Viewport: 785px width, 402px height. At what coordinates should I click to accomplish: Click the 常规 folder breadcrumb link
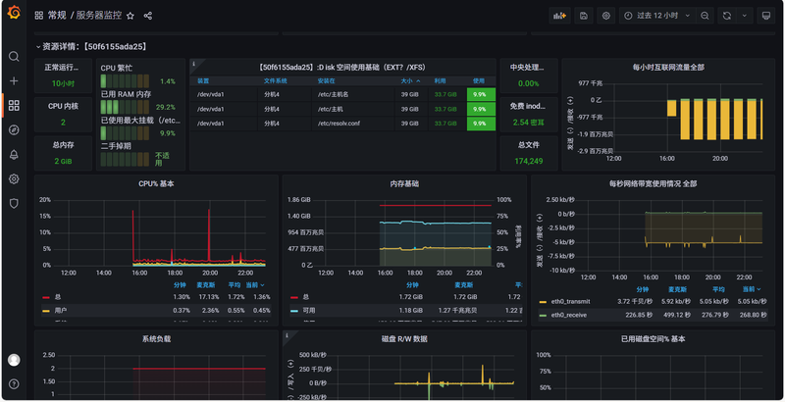coord(57,16)
